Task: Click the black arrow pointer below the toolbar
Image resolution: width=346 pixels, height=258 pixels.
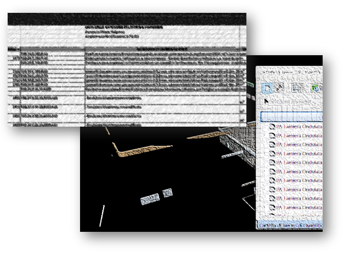Action: pyautogui.click(x=266, y=101)
